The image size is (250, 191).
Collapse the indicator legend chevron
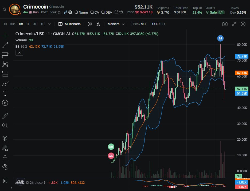19,53
